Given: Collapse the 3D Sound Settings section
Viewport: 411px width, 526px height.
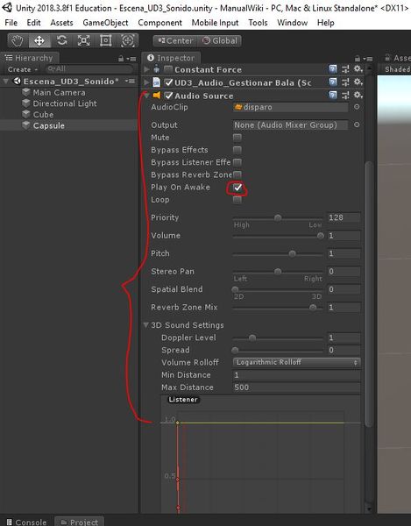Looking at the screenshot, I should tap(145, 325).
